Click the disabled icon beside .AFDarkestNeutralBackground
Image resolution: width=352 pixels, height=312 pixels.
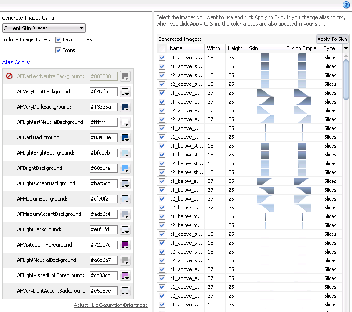click(x=9, y=76)
